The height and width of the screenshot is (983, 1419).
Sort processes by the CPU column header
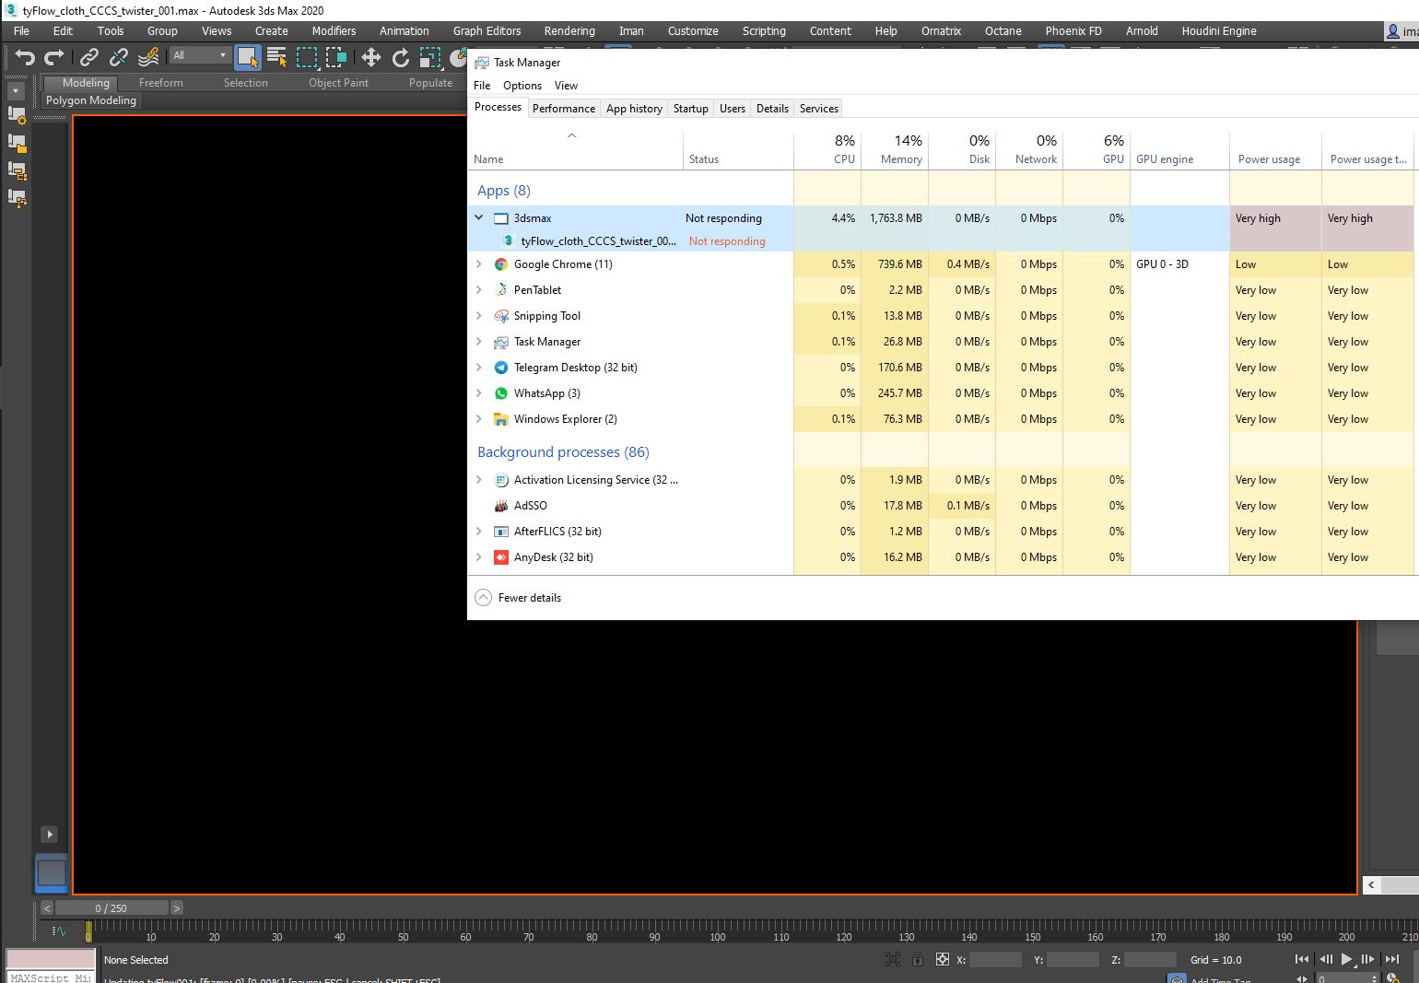click(x=827, y=149)
